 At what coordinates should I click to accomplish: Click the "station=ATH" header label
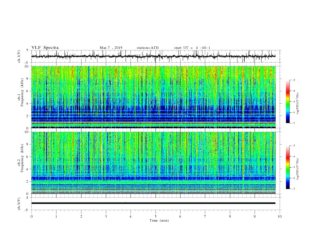click(x=148, y=48)
